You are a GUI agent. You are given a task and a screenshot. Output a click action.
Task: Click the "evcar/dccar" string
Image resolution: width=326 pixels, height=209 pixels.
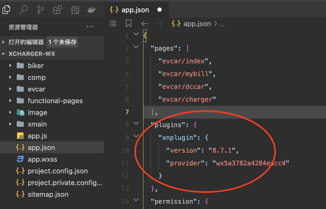point(183,86)
